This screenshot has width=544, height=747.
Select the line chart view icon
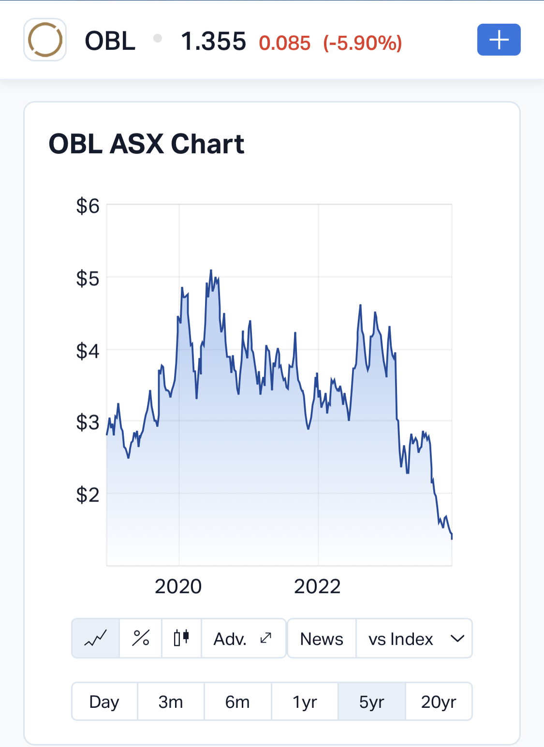96,638
